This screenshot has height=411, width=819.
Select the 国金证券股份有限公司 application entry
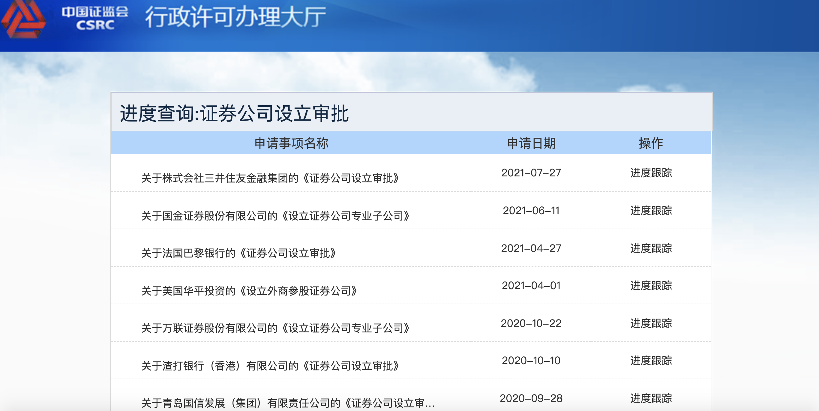[275, 216]
